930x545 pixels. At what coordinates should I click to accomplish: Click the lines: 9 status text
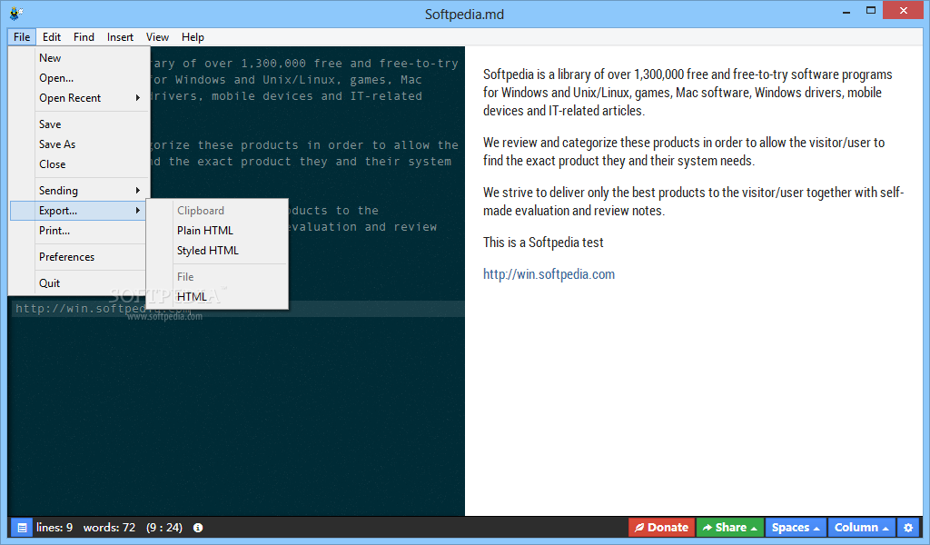tap(54, 527)
